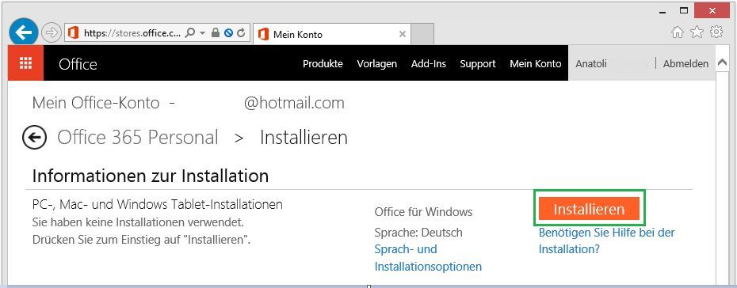Screen dimensions: 737x288
Task: Open Mein Konto in navigation bar
Action: pos(536,64)
